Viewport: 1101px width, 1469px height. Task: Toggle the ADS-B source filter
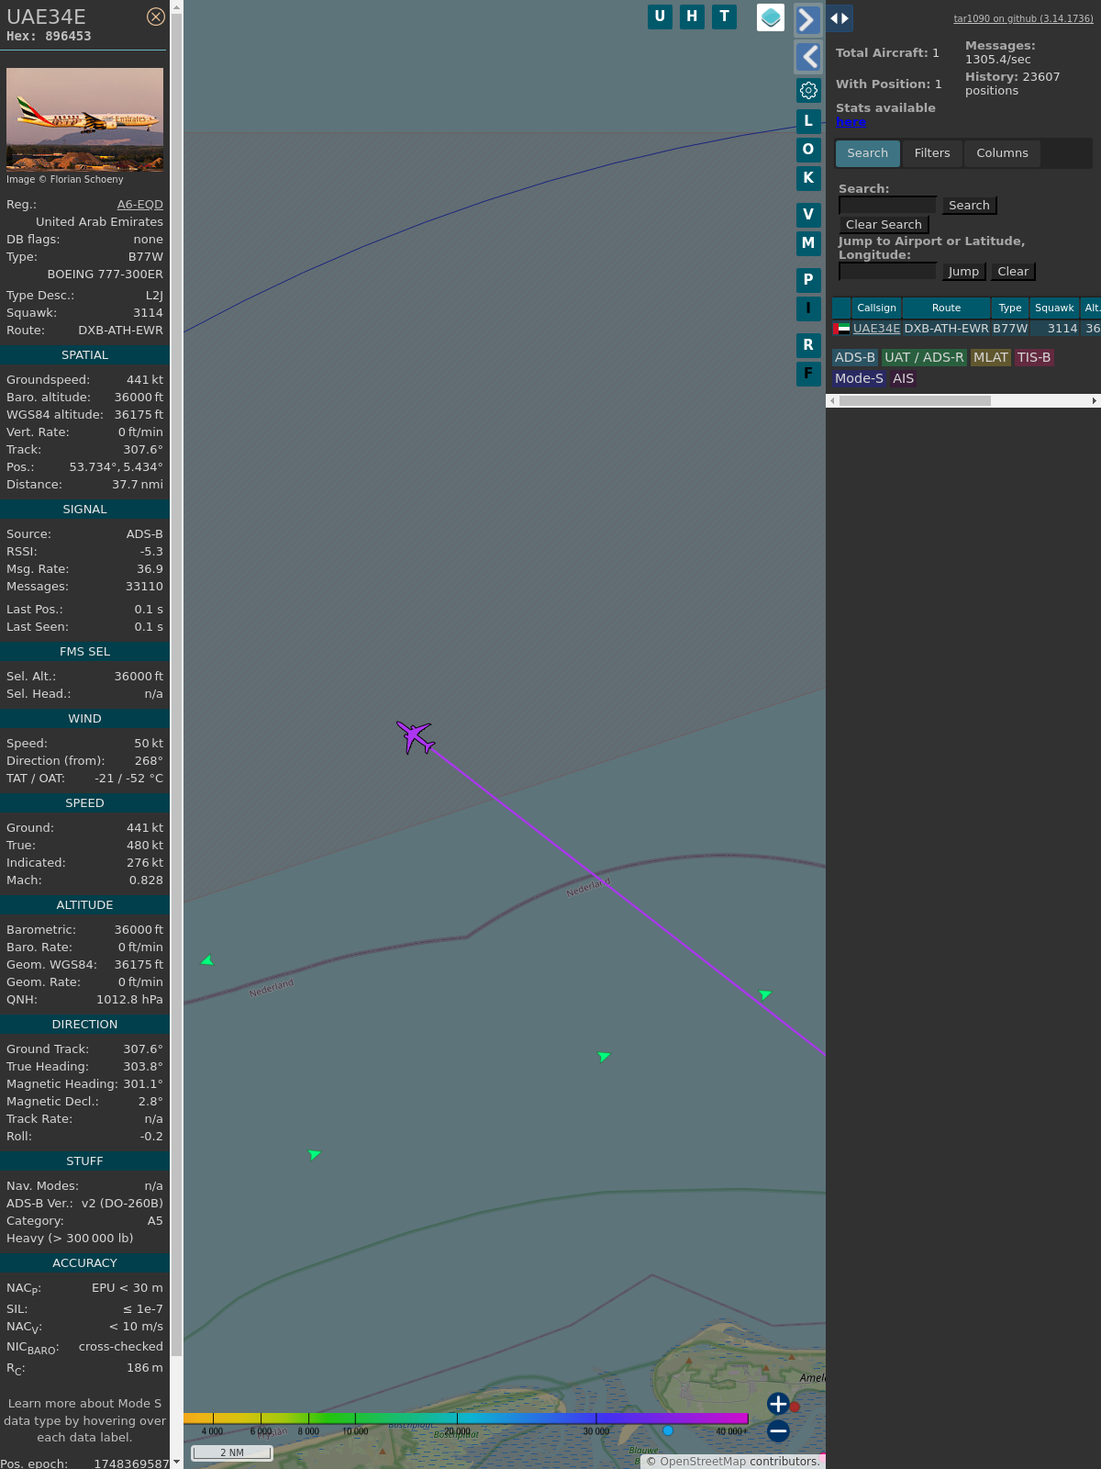[854, 358]
